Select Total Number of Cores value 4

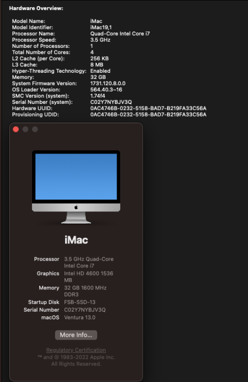point(92,52)
